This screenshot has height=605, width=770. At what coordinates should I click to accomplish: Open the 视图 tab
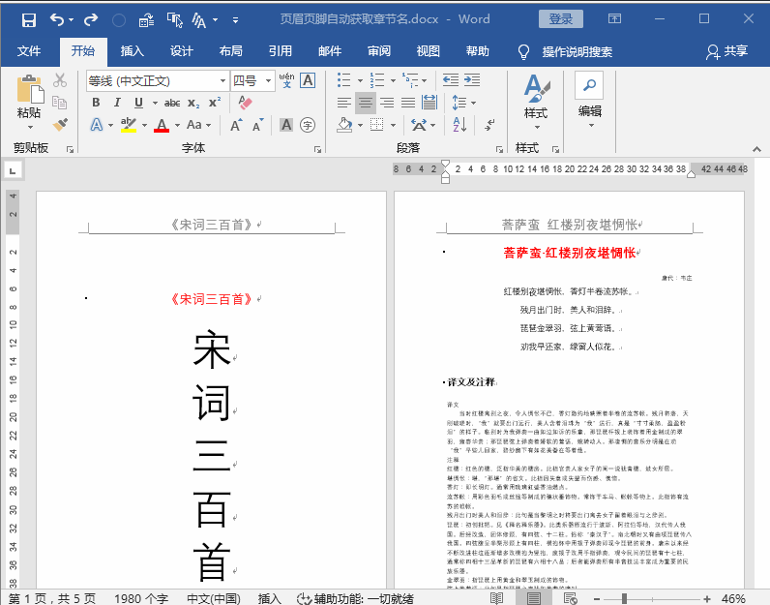pos(428,51)
